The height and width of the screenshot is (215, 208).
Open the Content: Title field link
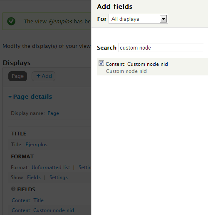[x=27, y=200]
